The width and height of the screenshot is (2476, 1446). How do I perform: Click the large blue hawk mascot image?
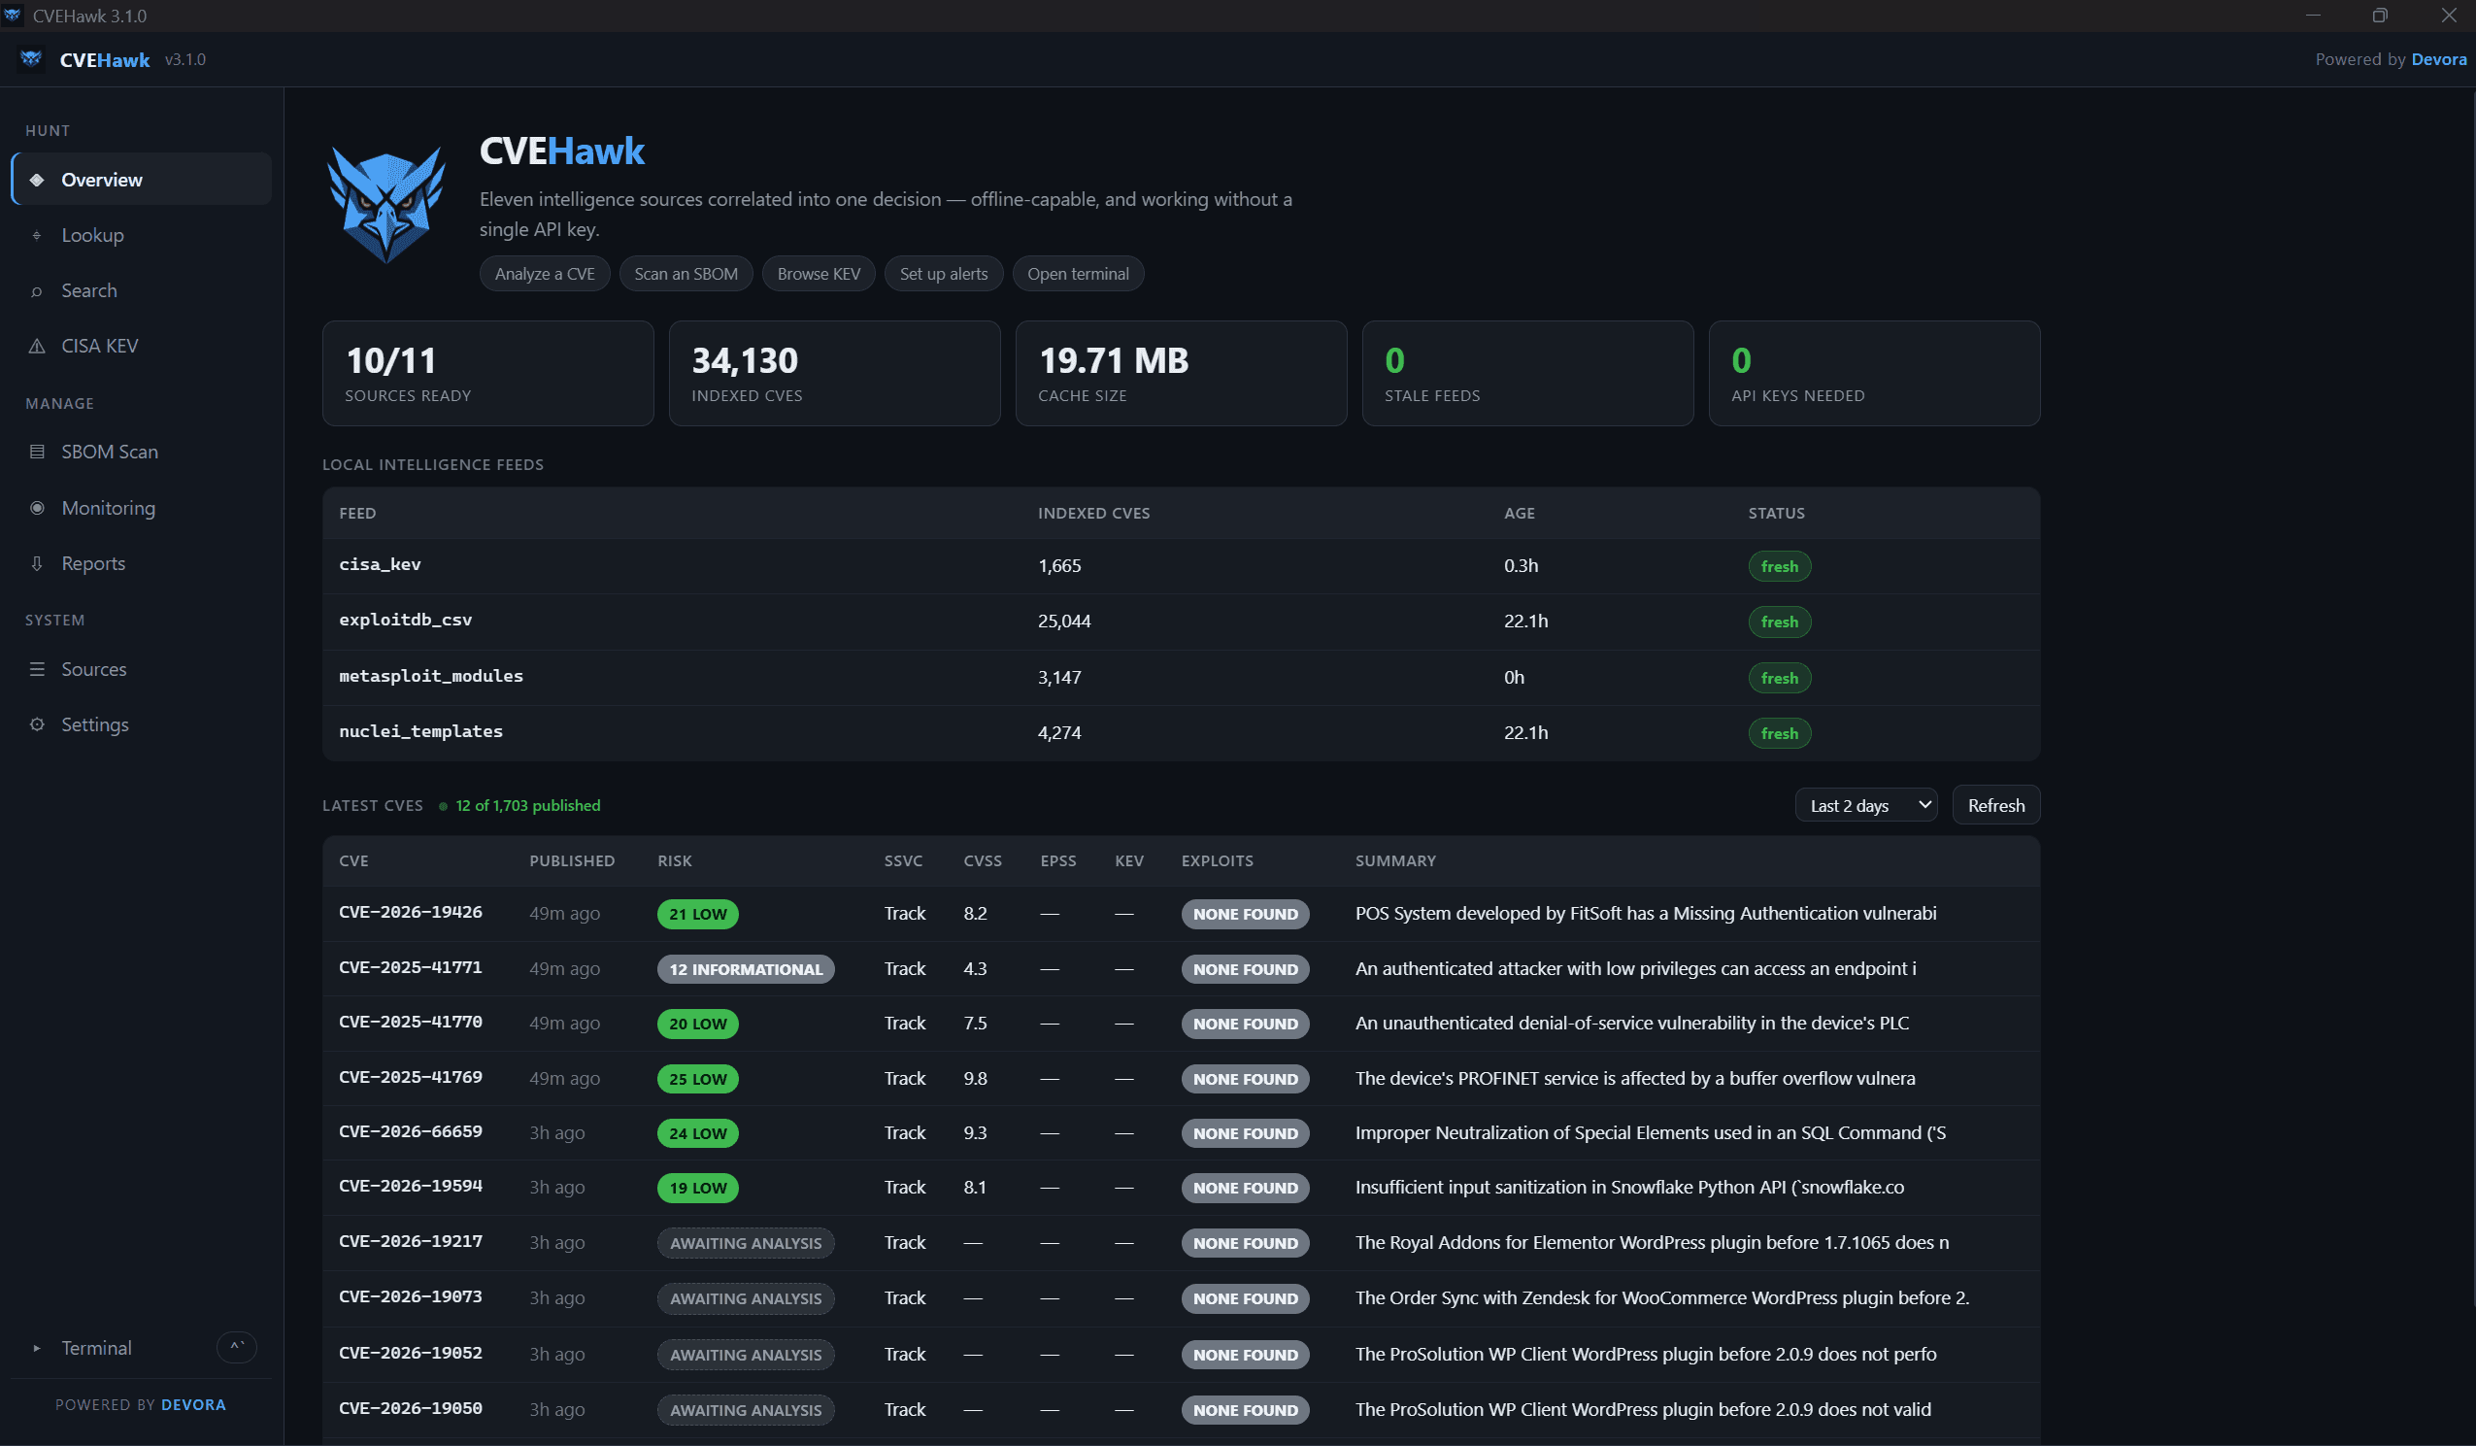point(386,204)
